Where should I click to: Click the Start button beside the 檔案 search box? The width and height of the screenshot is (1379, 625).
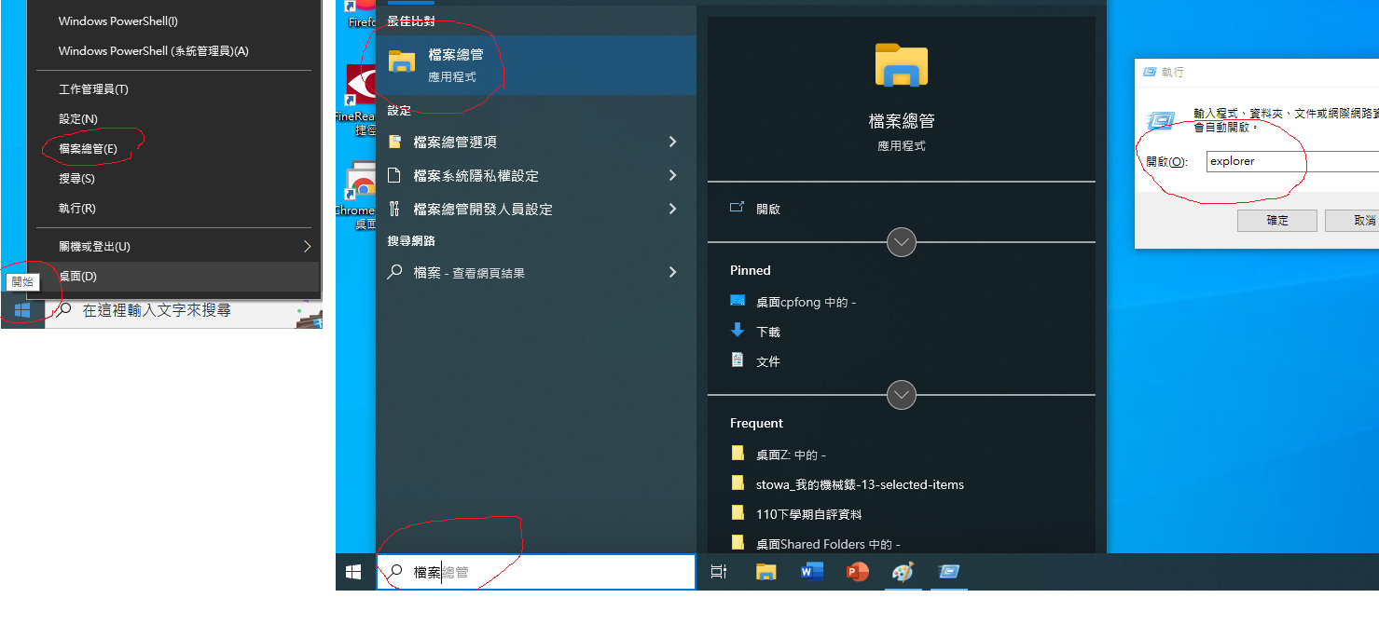click(x=354, y=572)
